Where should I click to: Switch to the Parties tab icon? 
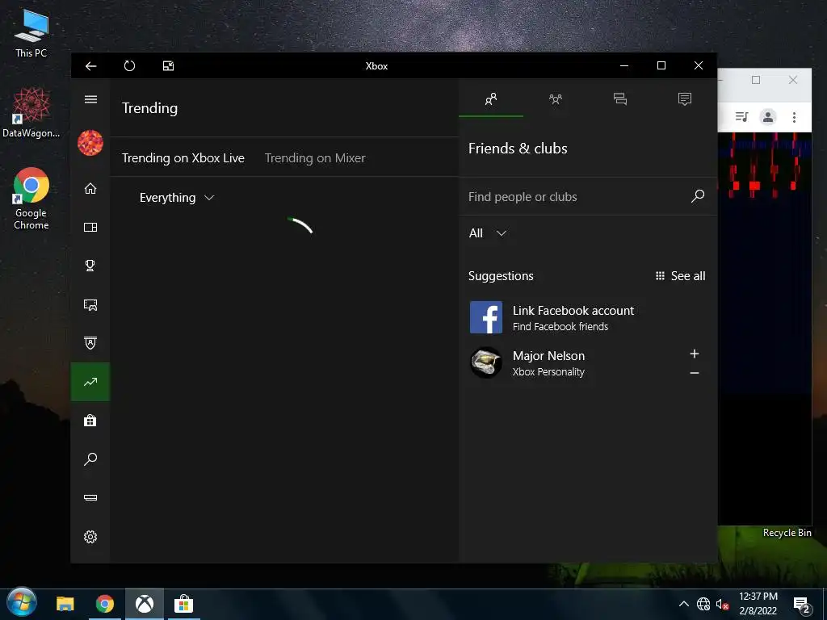click(x=556, y=99)
